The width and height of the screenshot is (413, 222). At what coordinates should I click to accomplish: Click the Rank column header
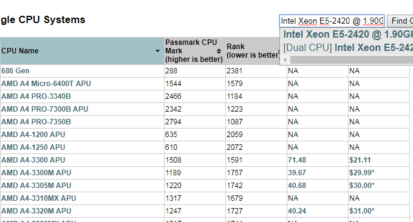point(252,51)
